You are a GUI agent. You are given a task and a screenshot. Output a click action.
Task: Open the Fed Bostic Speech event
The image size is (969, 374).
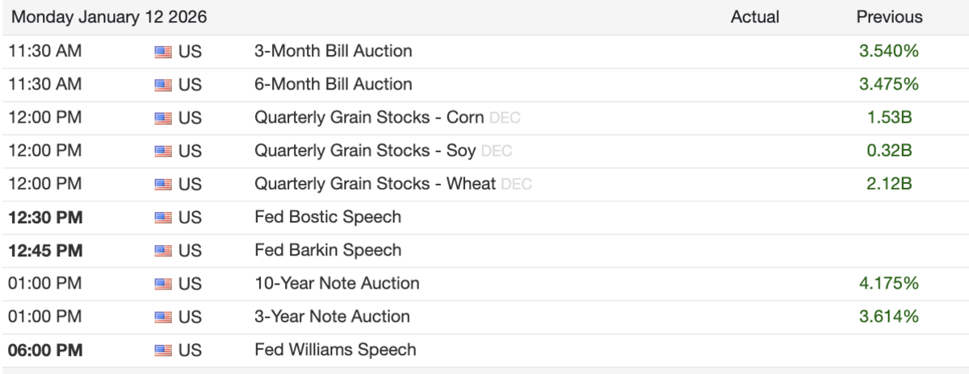(328, 217)
